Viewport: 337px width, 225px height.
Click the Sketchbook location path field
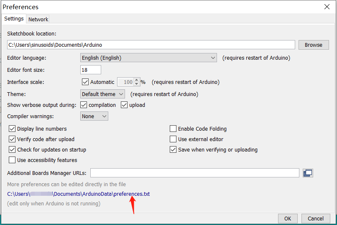[x=151, y=45]
